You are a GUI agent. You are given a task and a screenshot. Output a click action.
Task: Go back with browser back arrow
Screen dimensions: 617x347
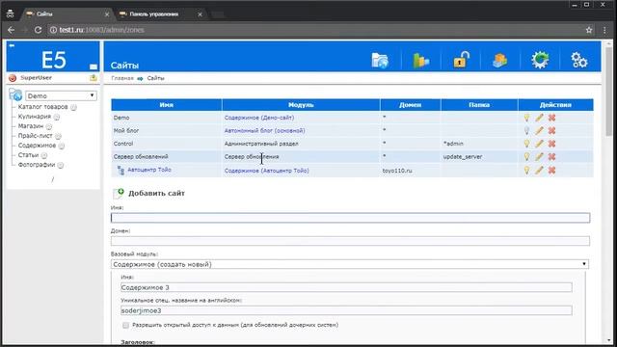[11, 30]
